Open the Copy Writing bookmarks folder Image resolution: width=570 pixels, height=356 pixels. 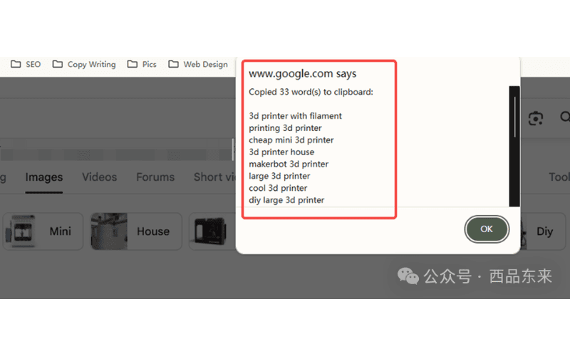tap(84, 64)
